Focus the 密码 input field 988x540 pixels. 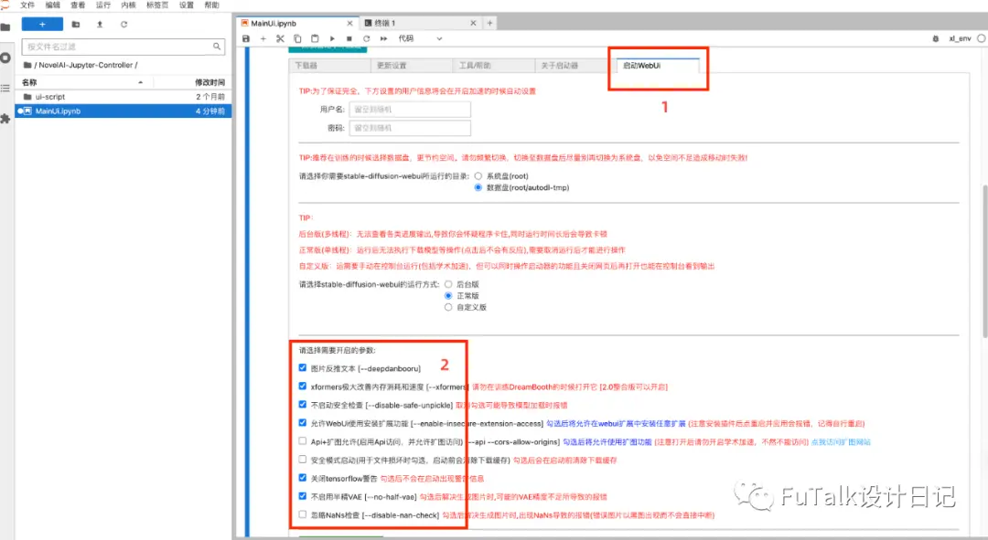tap(410, 128)
